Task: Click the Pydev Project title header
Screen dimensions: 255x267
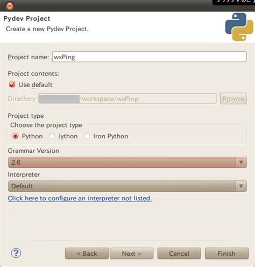Action: point(27,19)
